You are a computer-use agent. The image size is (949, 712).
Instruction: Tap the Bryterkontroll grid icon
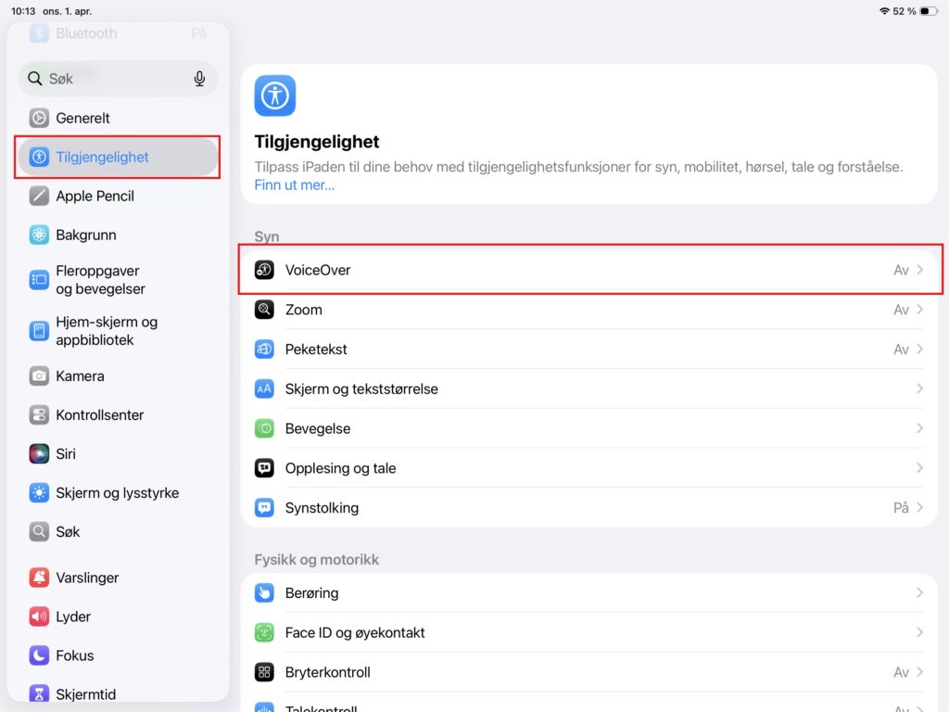[264, 672]
